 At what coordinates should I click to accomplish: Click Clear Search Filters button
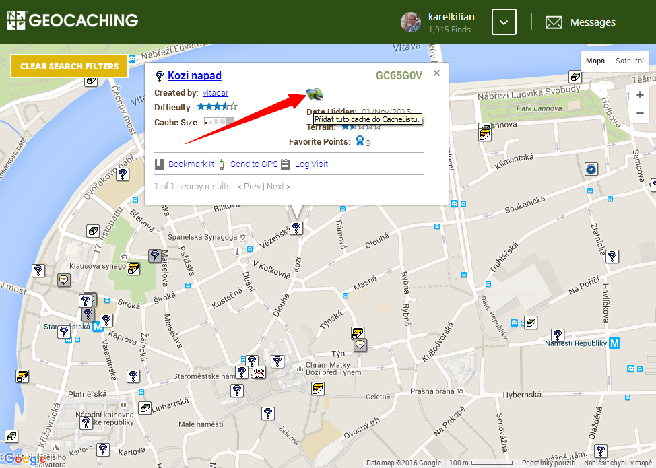coord(69,66)
